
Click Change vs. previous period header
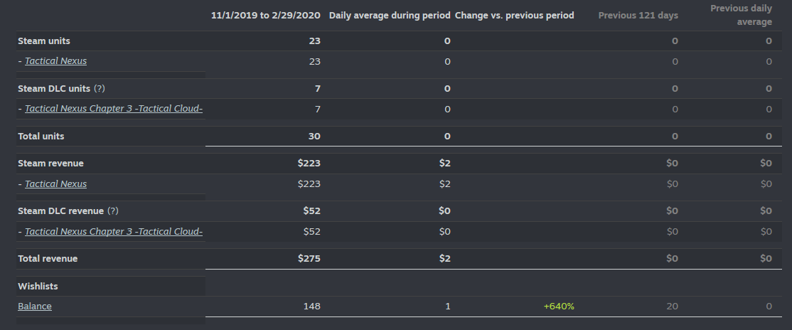pos(514,15)
